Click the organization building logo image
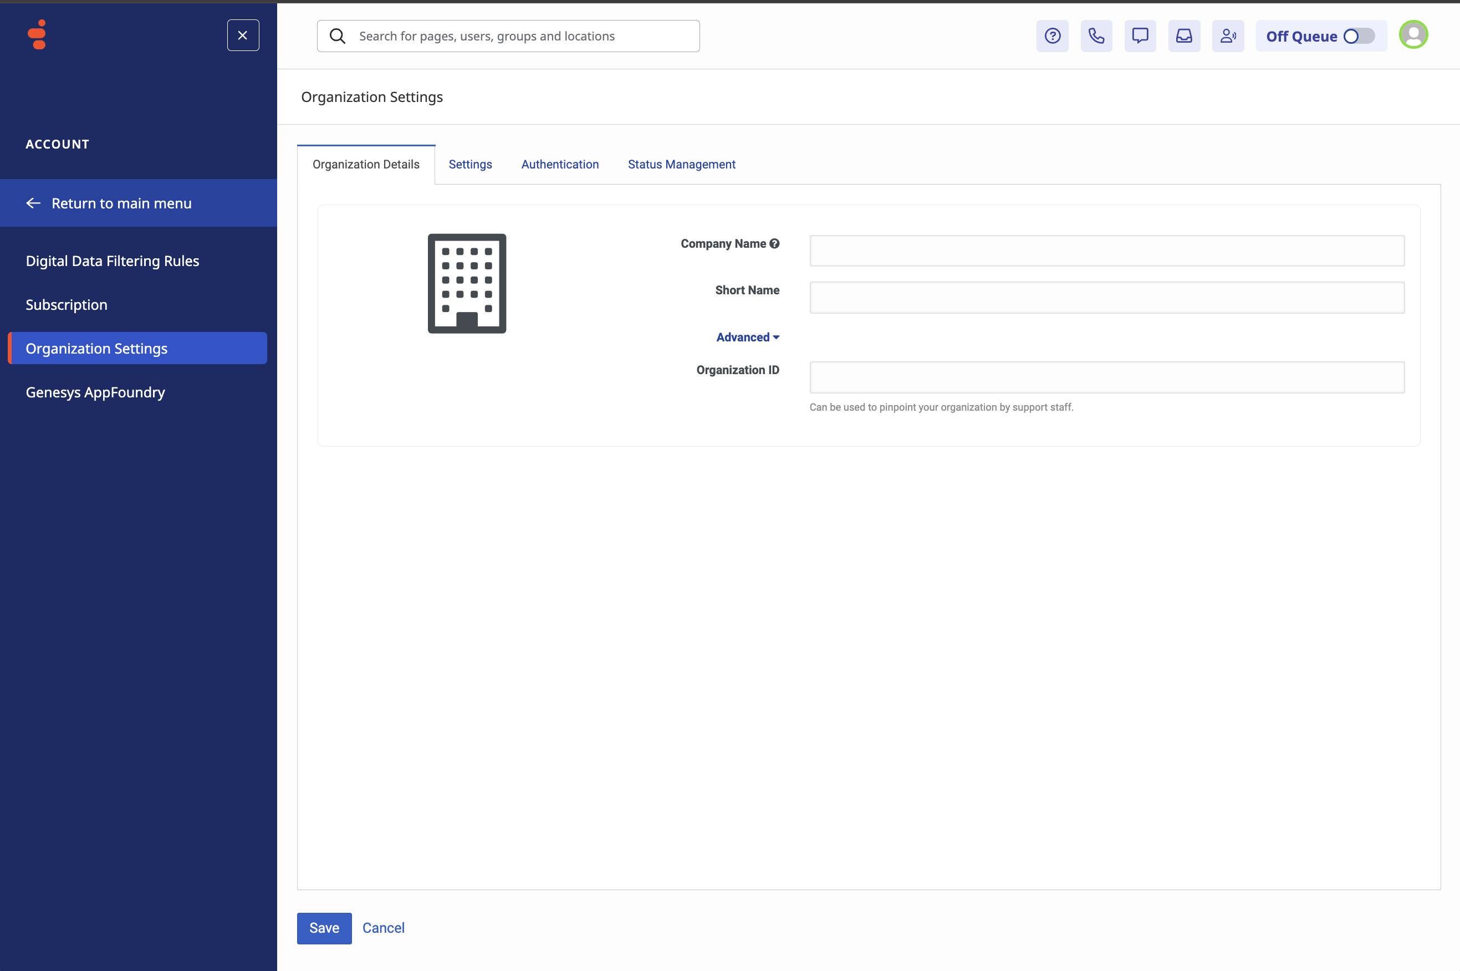The width and height of the screenshot is (1460, 971). tap(467, 284)
